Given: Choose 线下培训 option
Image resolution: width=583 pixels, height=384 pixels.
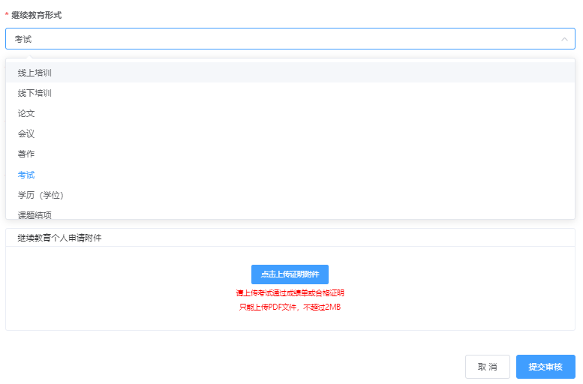Looking at the screenshot, I should click(35, 93).
